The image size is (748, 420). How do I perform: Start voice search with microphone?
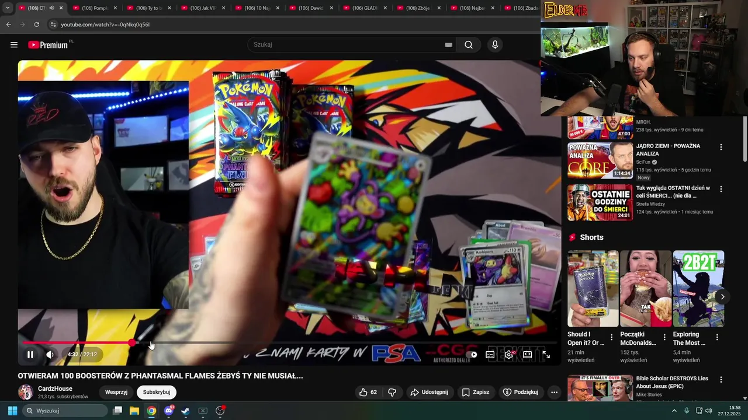coord(495,45)
